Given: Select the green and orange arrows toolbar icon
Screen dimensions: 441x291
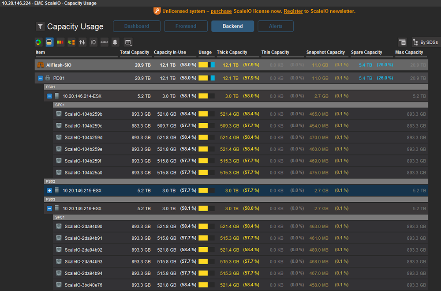Looking at the screenshot, I should click(x=71, y=42).
